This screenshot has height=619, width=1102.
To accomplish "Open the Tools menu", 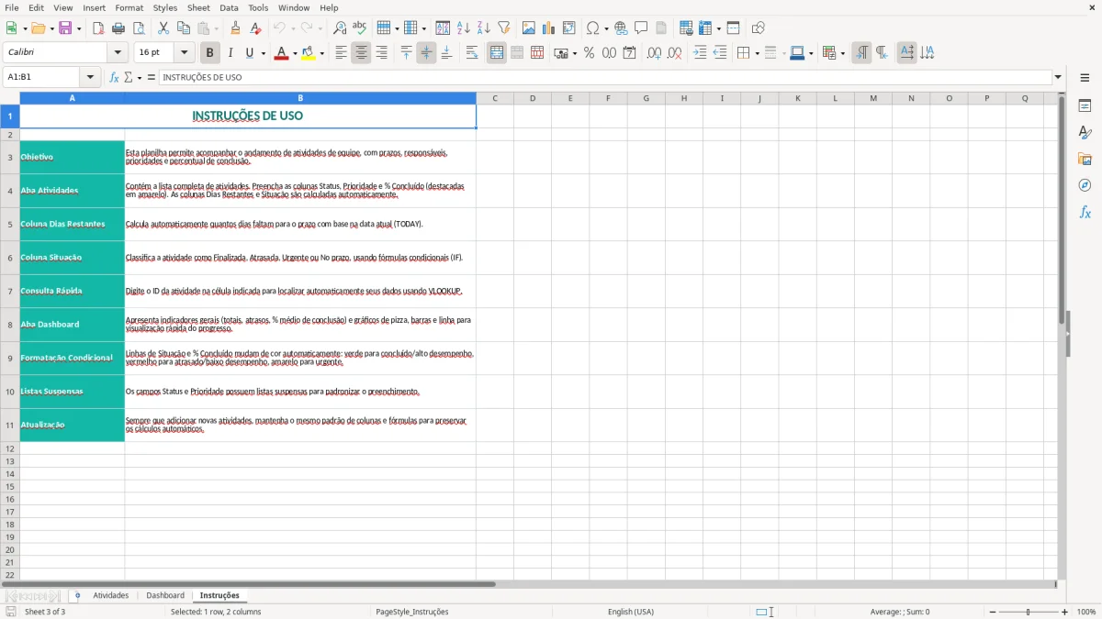I will (258, 7).
